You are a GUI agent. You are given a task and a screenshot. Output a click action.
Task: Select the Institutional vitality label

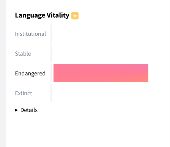tap(30, 34)
